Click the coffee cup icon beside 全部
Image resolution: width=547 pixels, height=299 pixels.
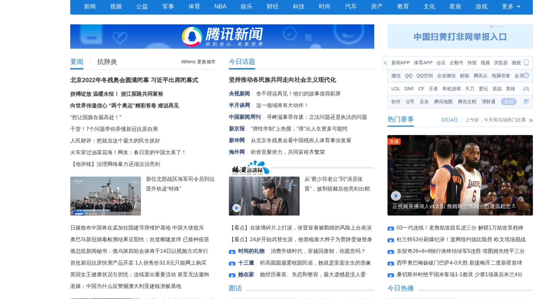click(x=526, y=101)
